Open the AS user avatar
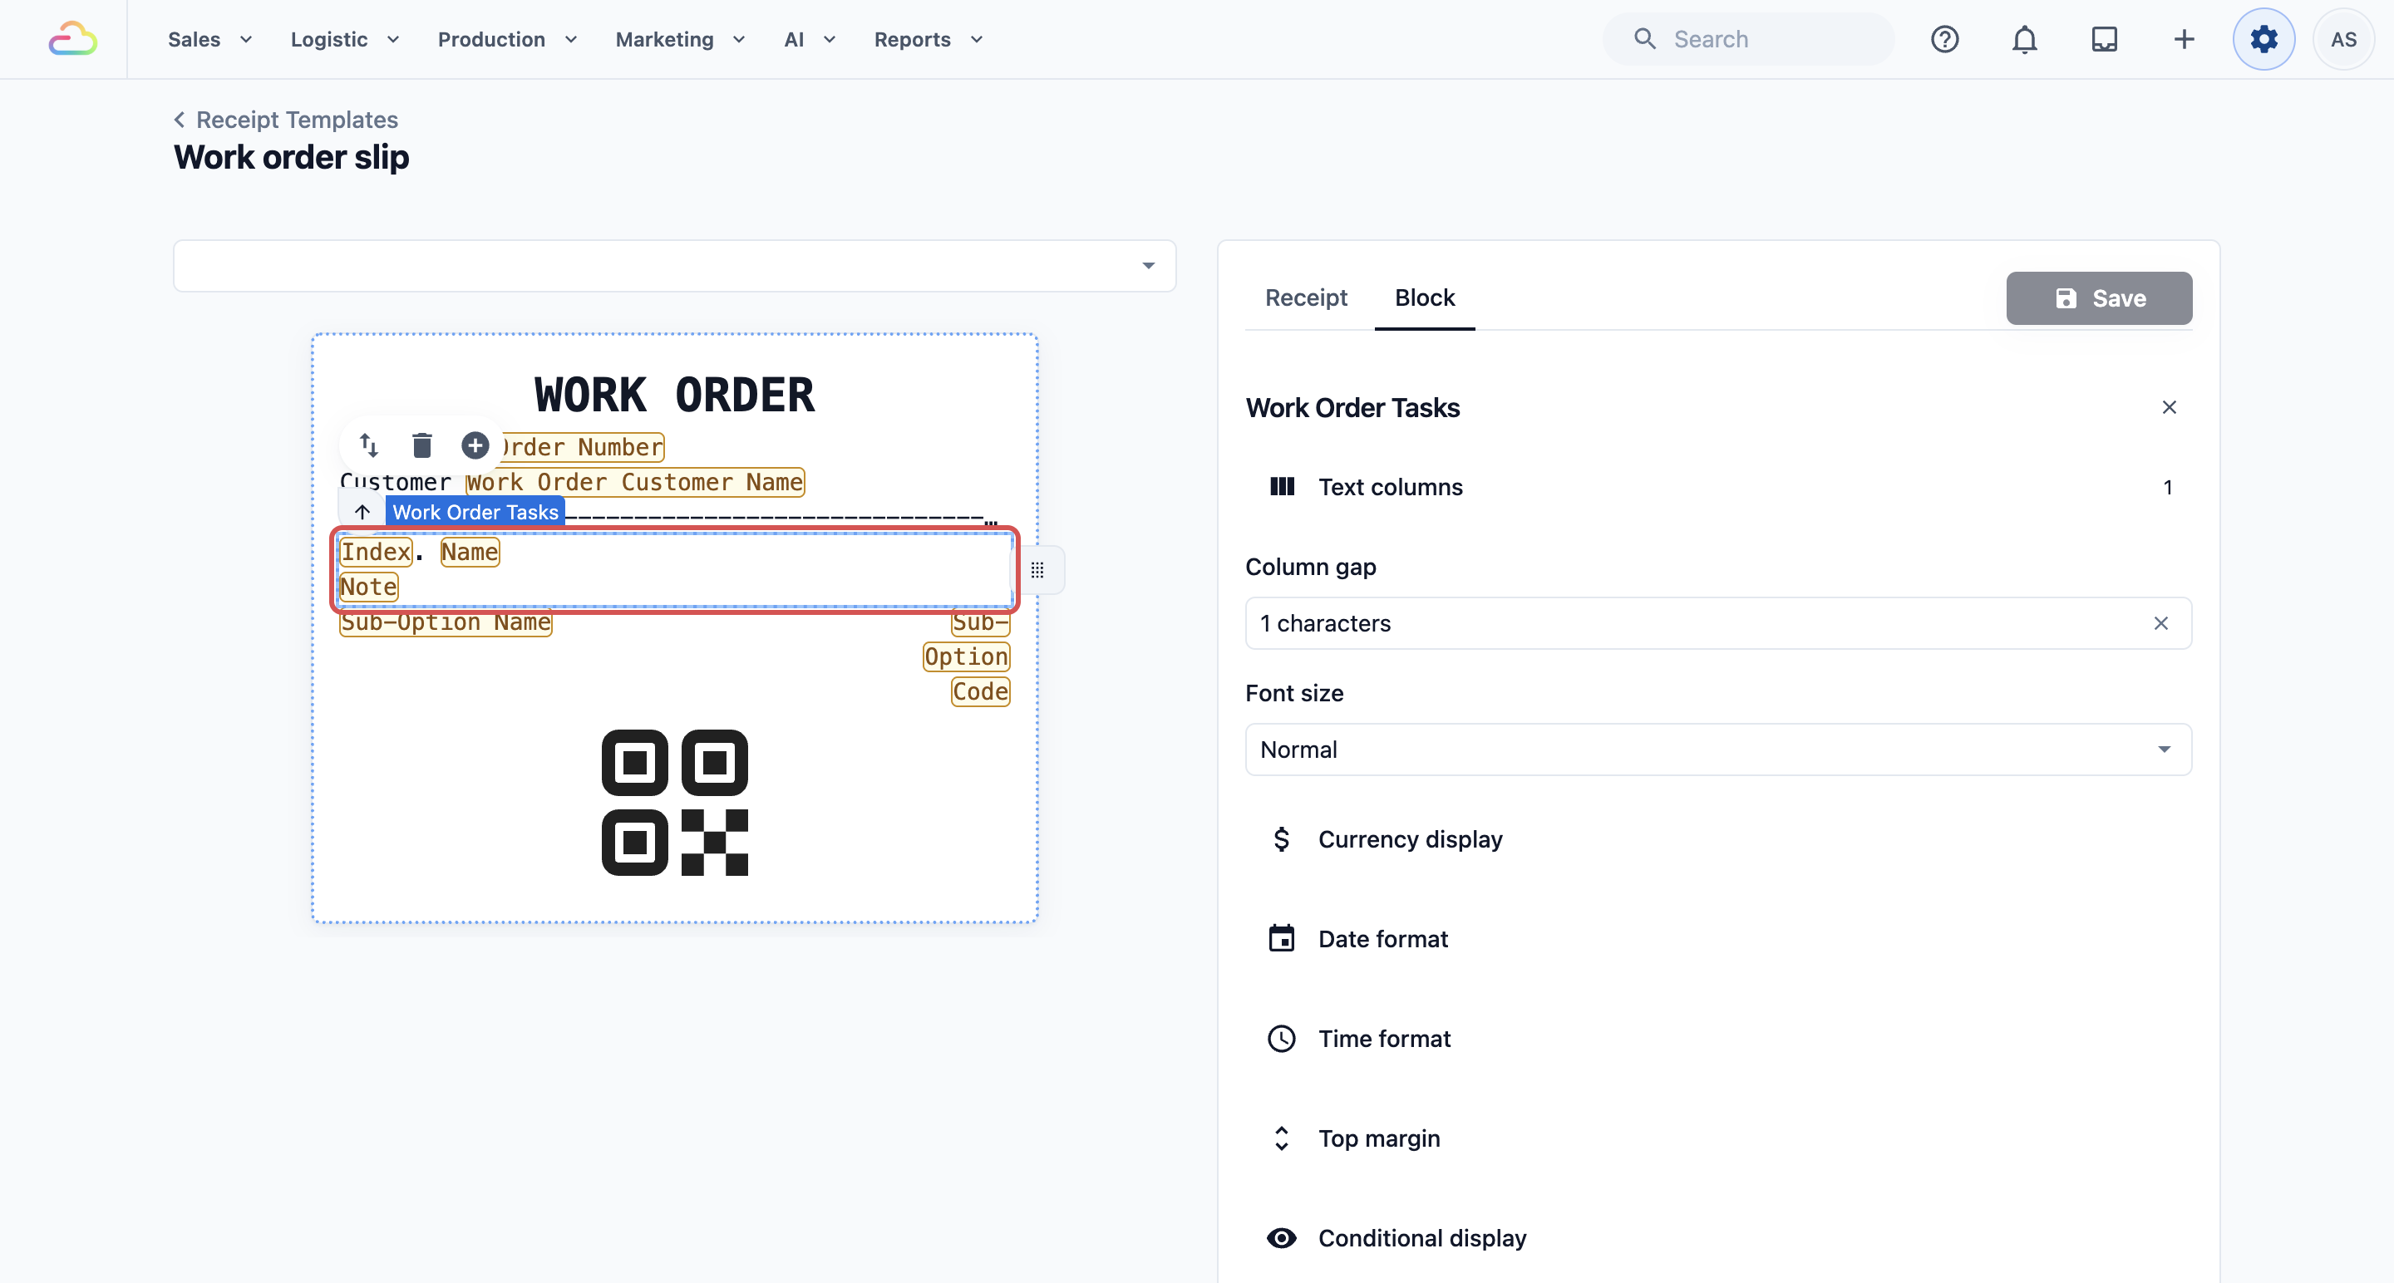 tap(2343, 39)
